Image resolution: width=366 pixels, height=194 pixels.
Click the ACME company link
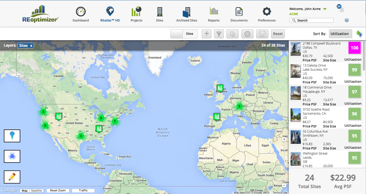pyautogui.click(x=294, y=14)
